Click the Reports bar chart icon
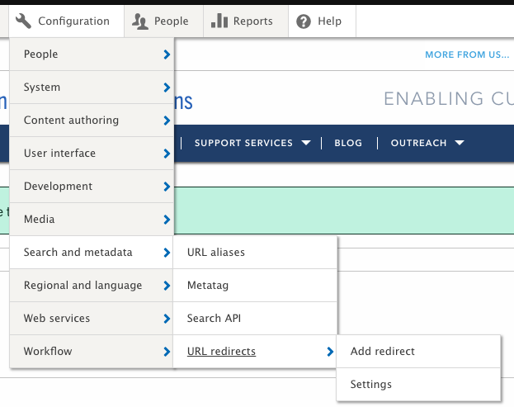 [219, 21]
